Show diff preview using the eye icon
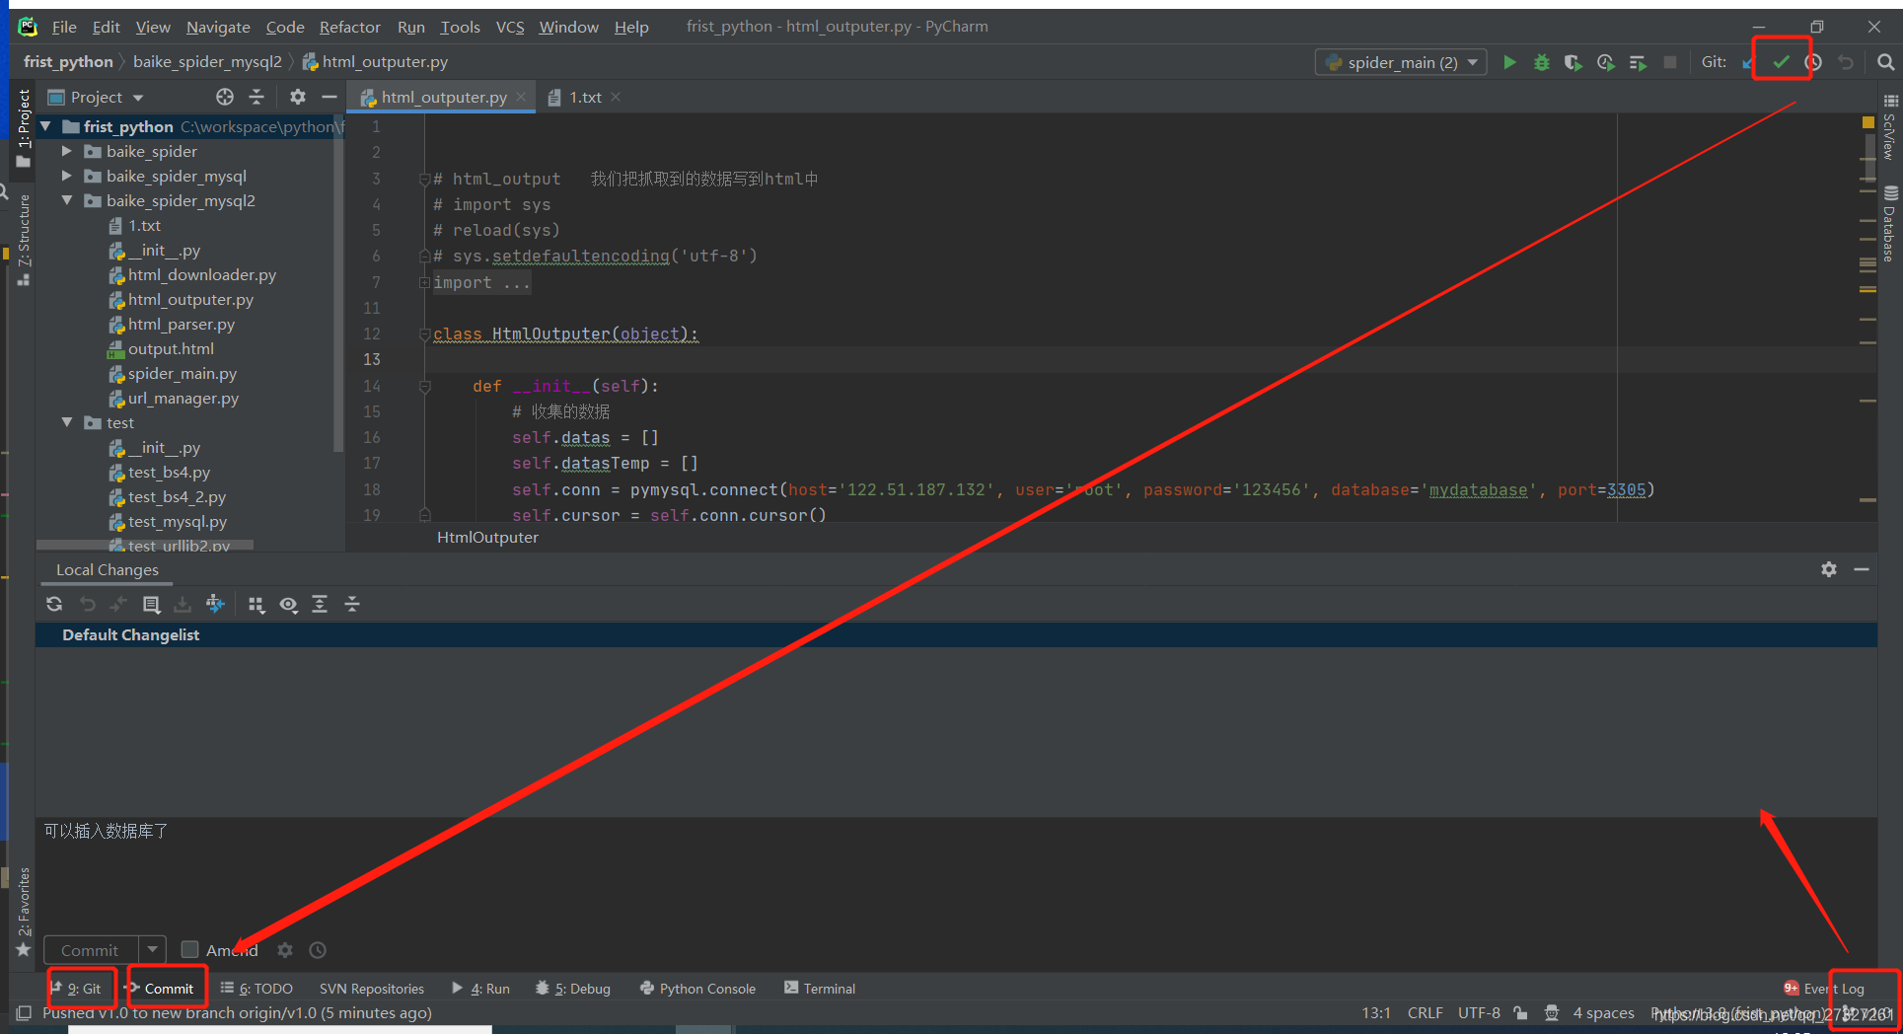This screenshot has height=1034, width=1903. (x=288, y=604)
